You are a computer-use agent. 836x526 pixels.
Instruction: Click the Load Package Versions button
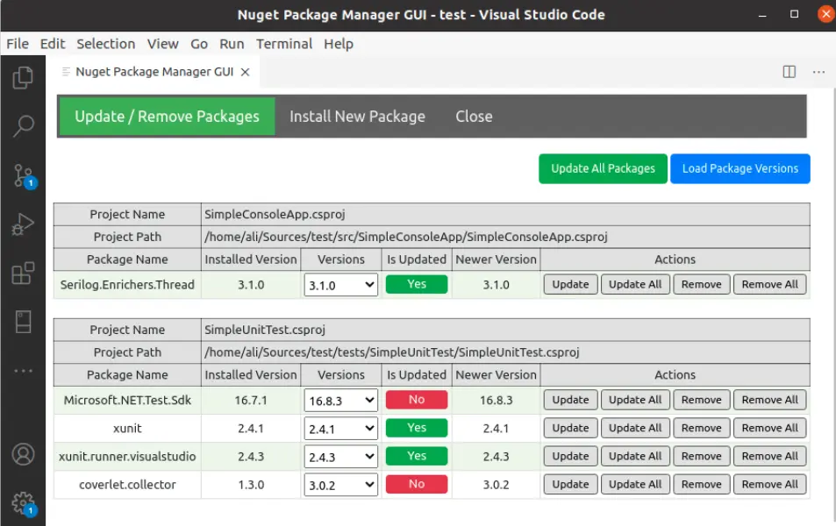[740, 168]
